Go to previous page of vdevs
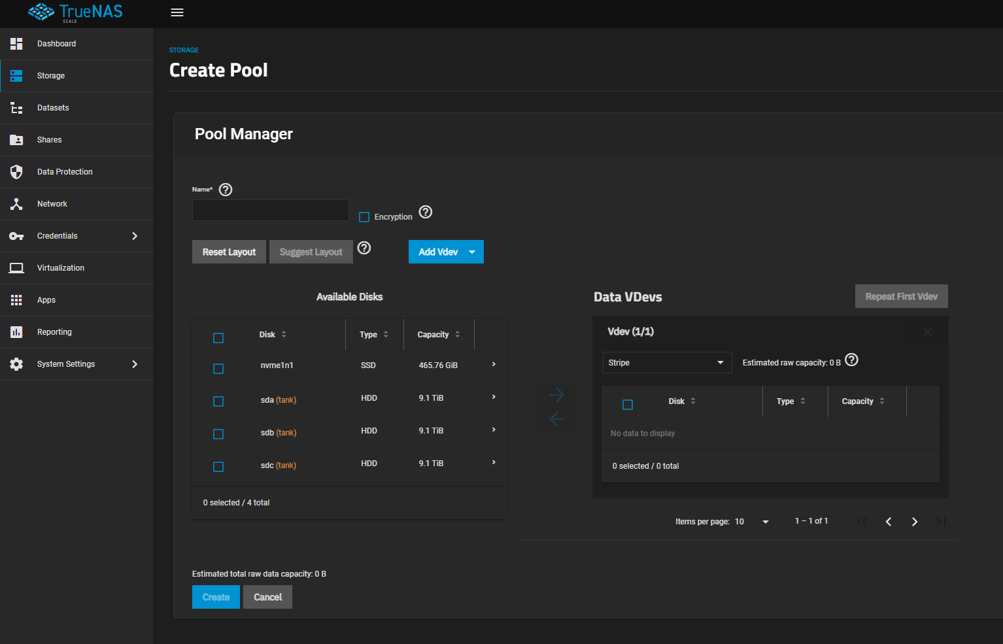Image resolution: width=1003 pixels, height=644 pixels. coord(889,522)
